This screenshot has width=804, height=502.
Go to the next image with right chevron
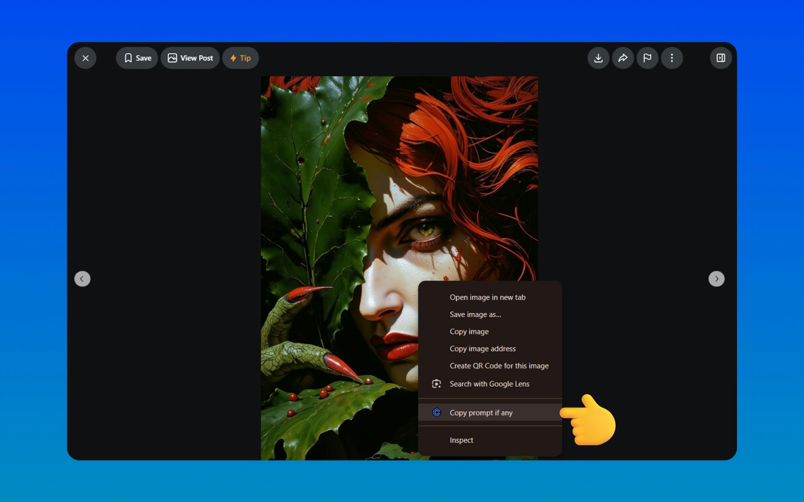[x=716, y=279]
